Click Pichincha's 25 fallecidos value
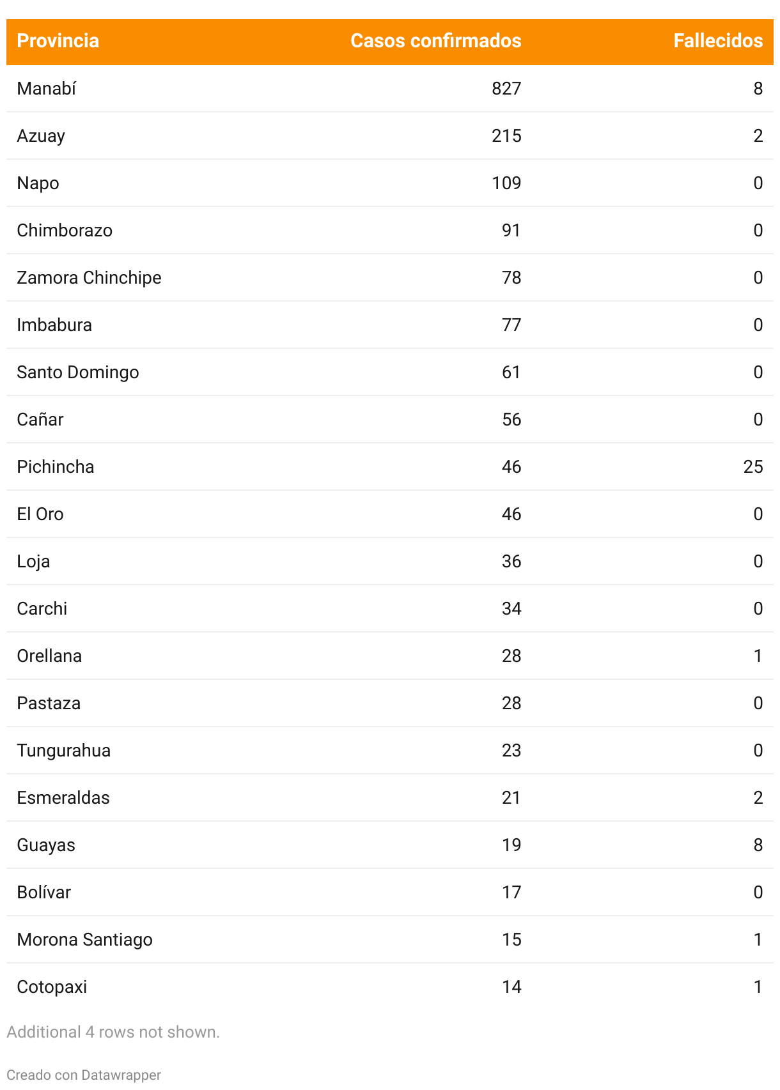This screenshot has width=780, height=1090. point(753,466)
